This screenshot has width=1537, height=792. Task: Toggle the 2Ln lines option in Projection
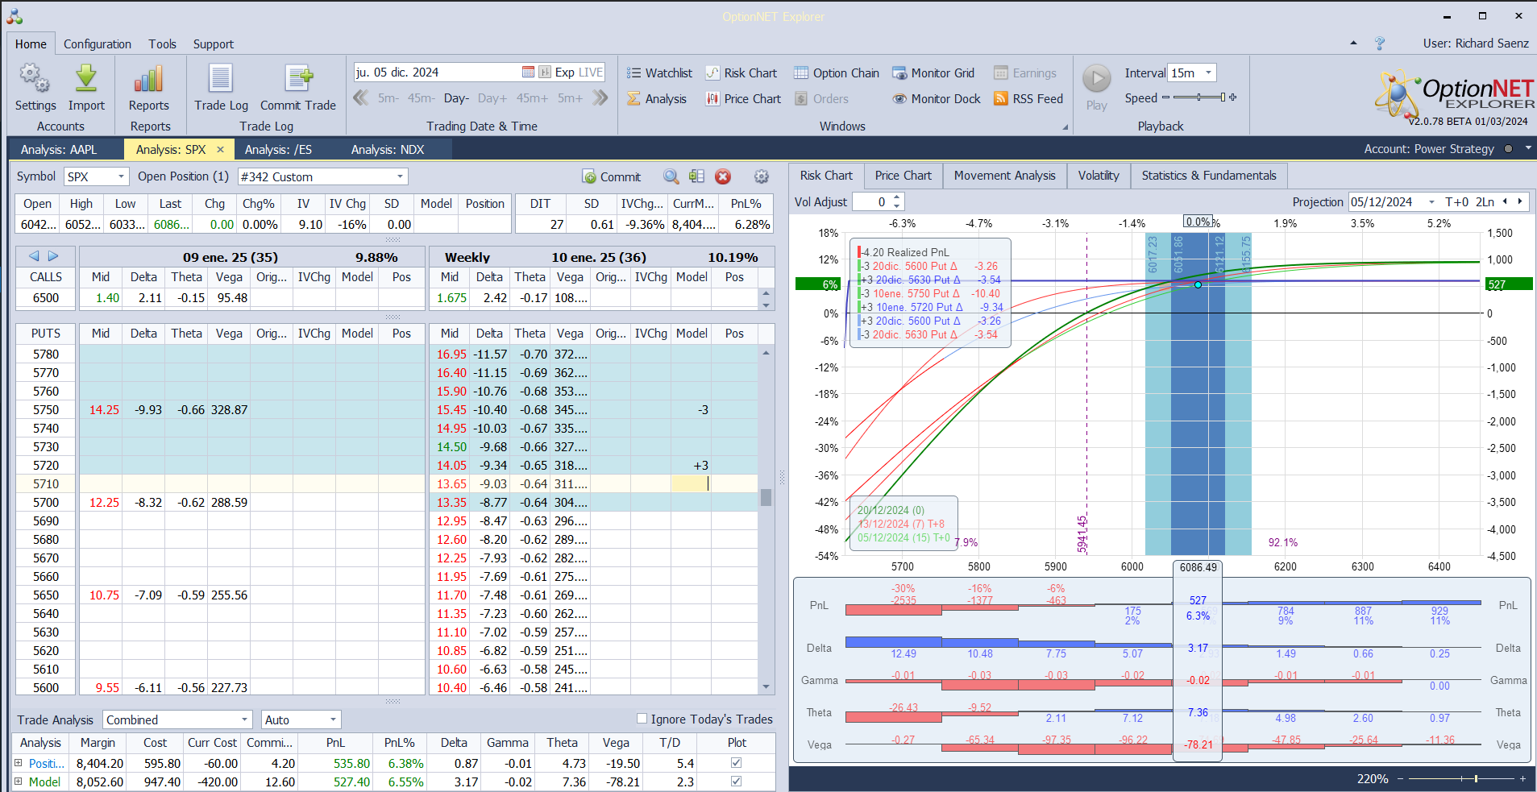[1485, 202]
